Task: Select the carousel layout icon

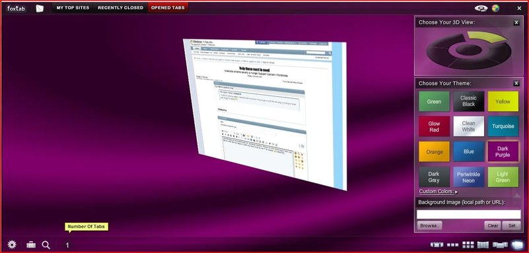Action: pos(500,244)
